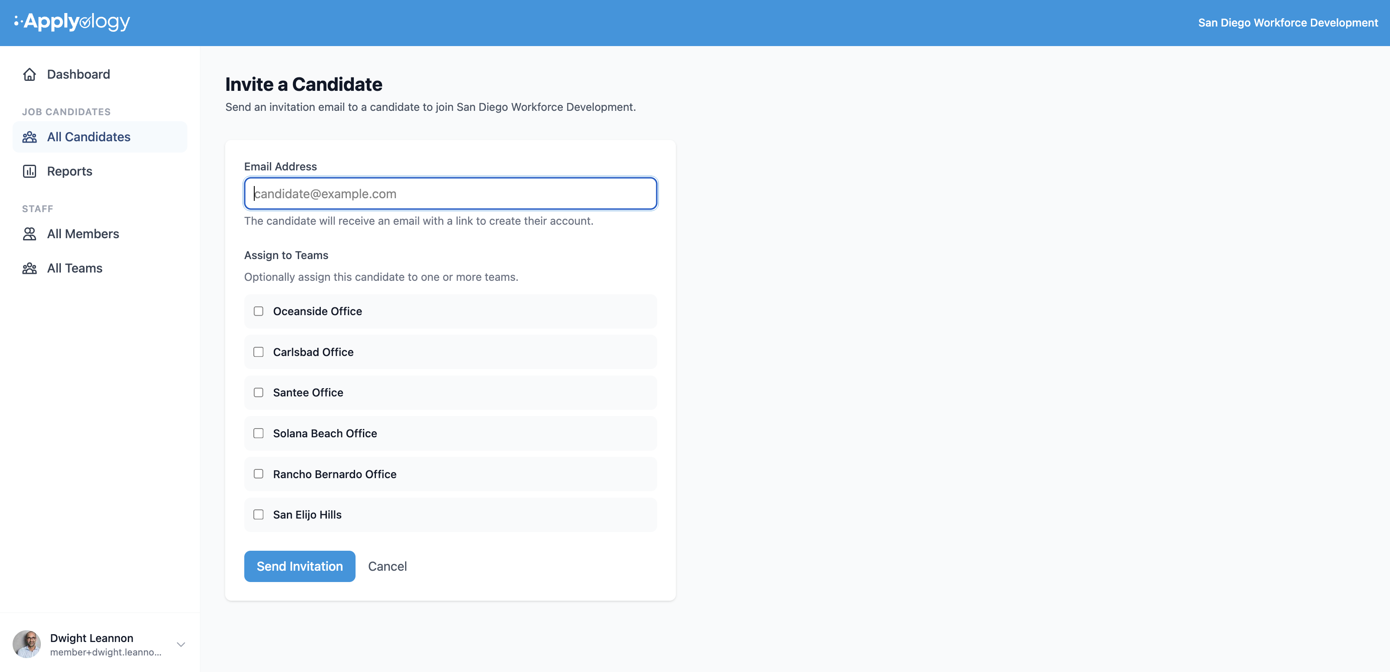
Task: Open the Dashboard page
Action: tap(100, 74)
